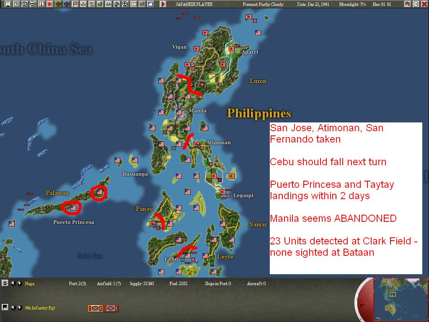429x322 pixels.
Task: Click 'Hex: 81 81' coordinates text
Action: click(382, 4)
